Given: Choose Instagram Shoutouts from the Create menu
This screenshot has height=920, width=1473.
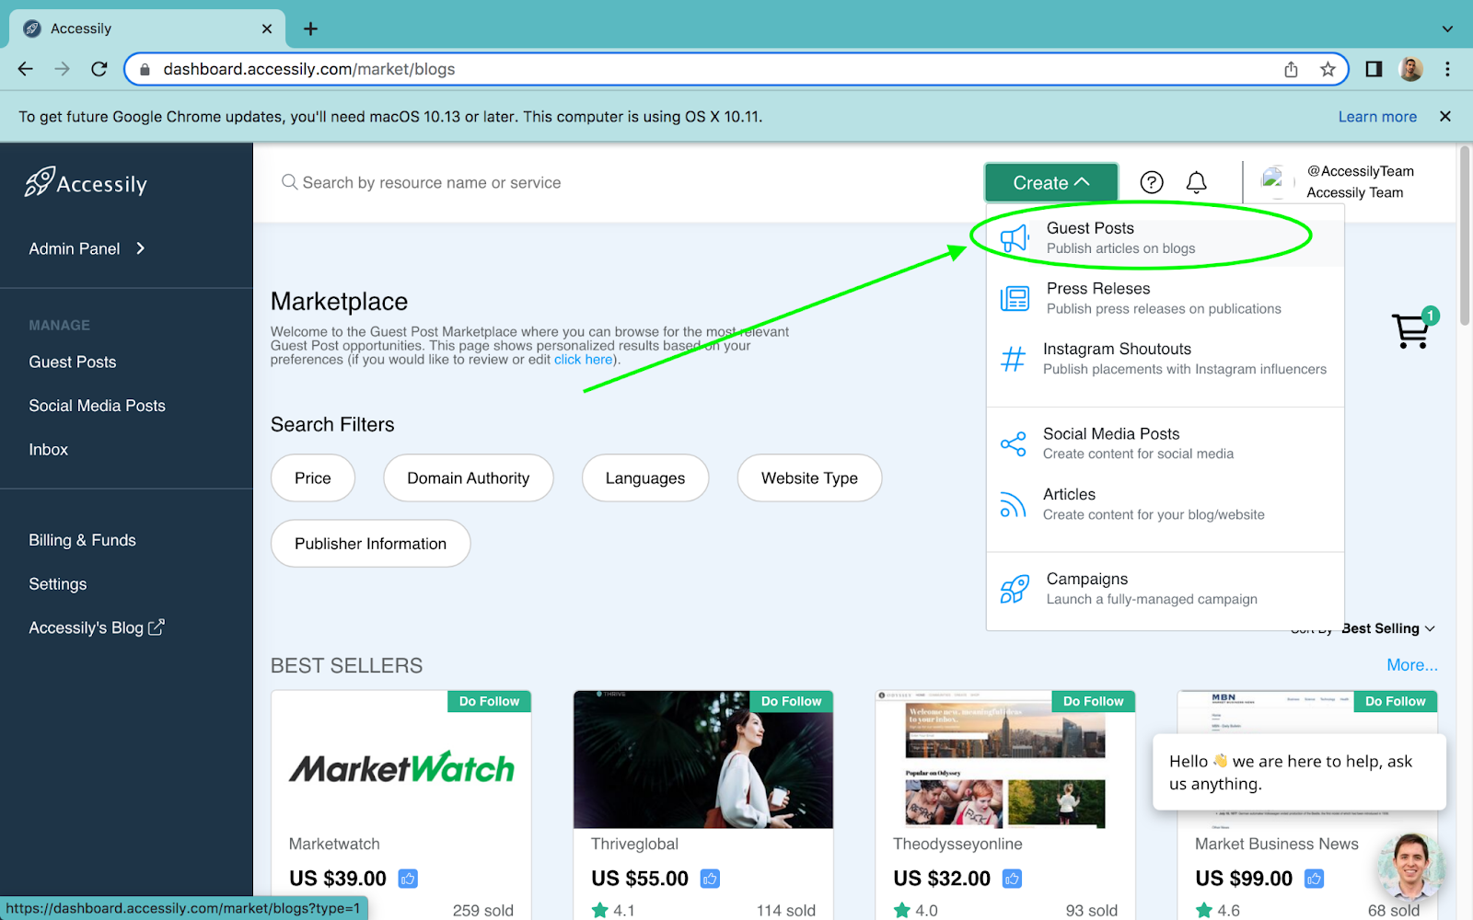Looking at the screenshot, I should (1166, 359).
